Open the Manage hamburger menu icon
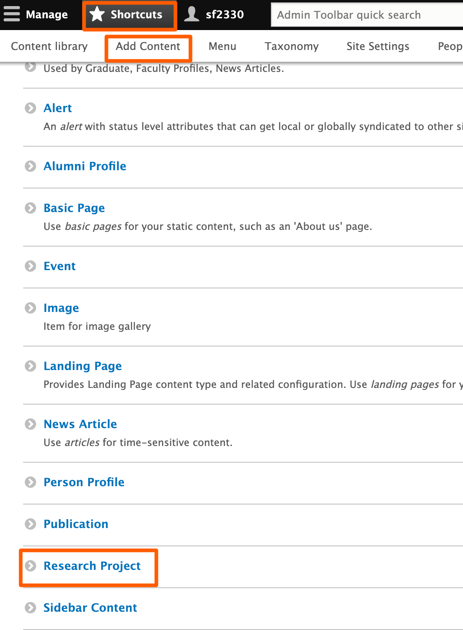 12,14
